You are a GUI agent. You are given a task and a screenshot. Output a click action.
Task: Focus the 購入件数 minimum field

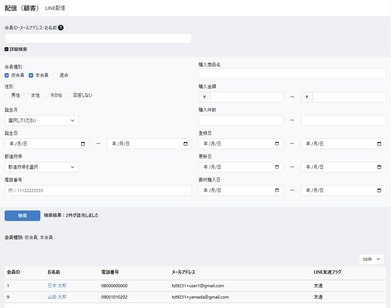pyautogui.click(x=241, y=120)
